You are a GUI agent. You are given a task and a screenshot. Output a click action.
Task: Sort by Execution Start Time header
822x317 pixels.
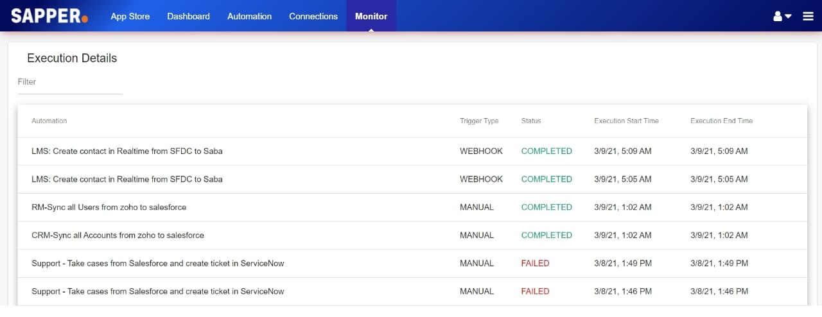[626, 121]
